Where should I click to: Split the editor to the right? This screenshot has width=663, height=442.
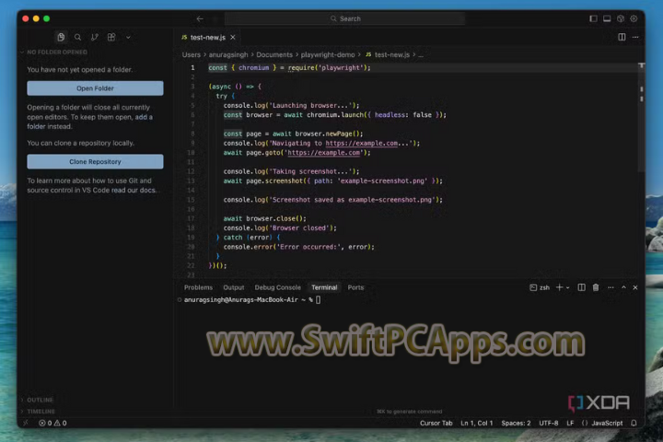(622, 37)
